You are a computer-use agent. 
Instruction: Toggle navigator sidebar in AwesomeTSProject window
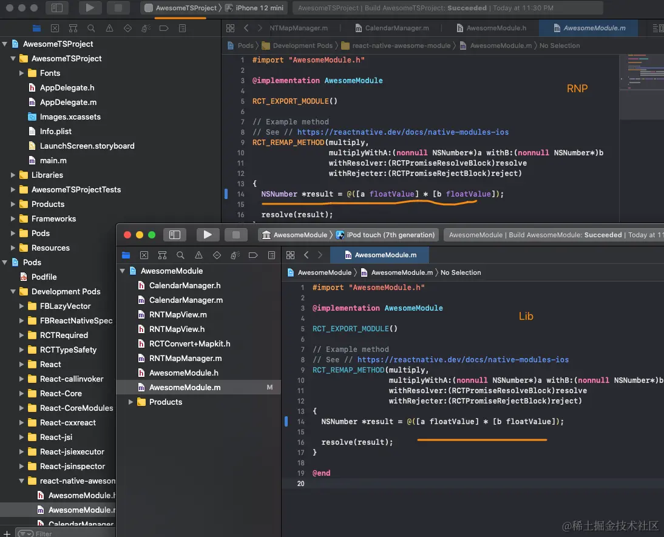click(x=57, y=8)
